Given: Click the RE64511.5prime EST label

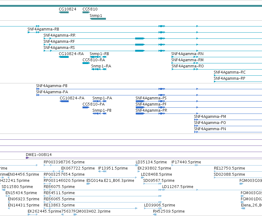Looking at the screenshot, I should pyautogui.click(x=59, y=193).
